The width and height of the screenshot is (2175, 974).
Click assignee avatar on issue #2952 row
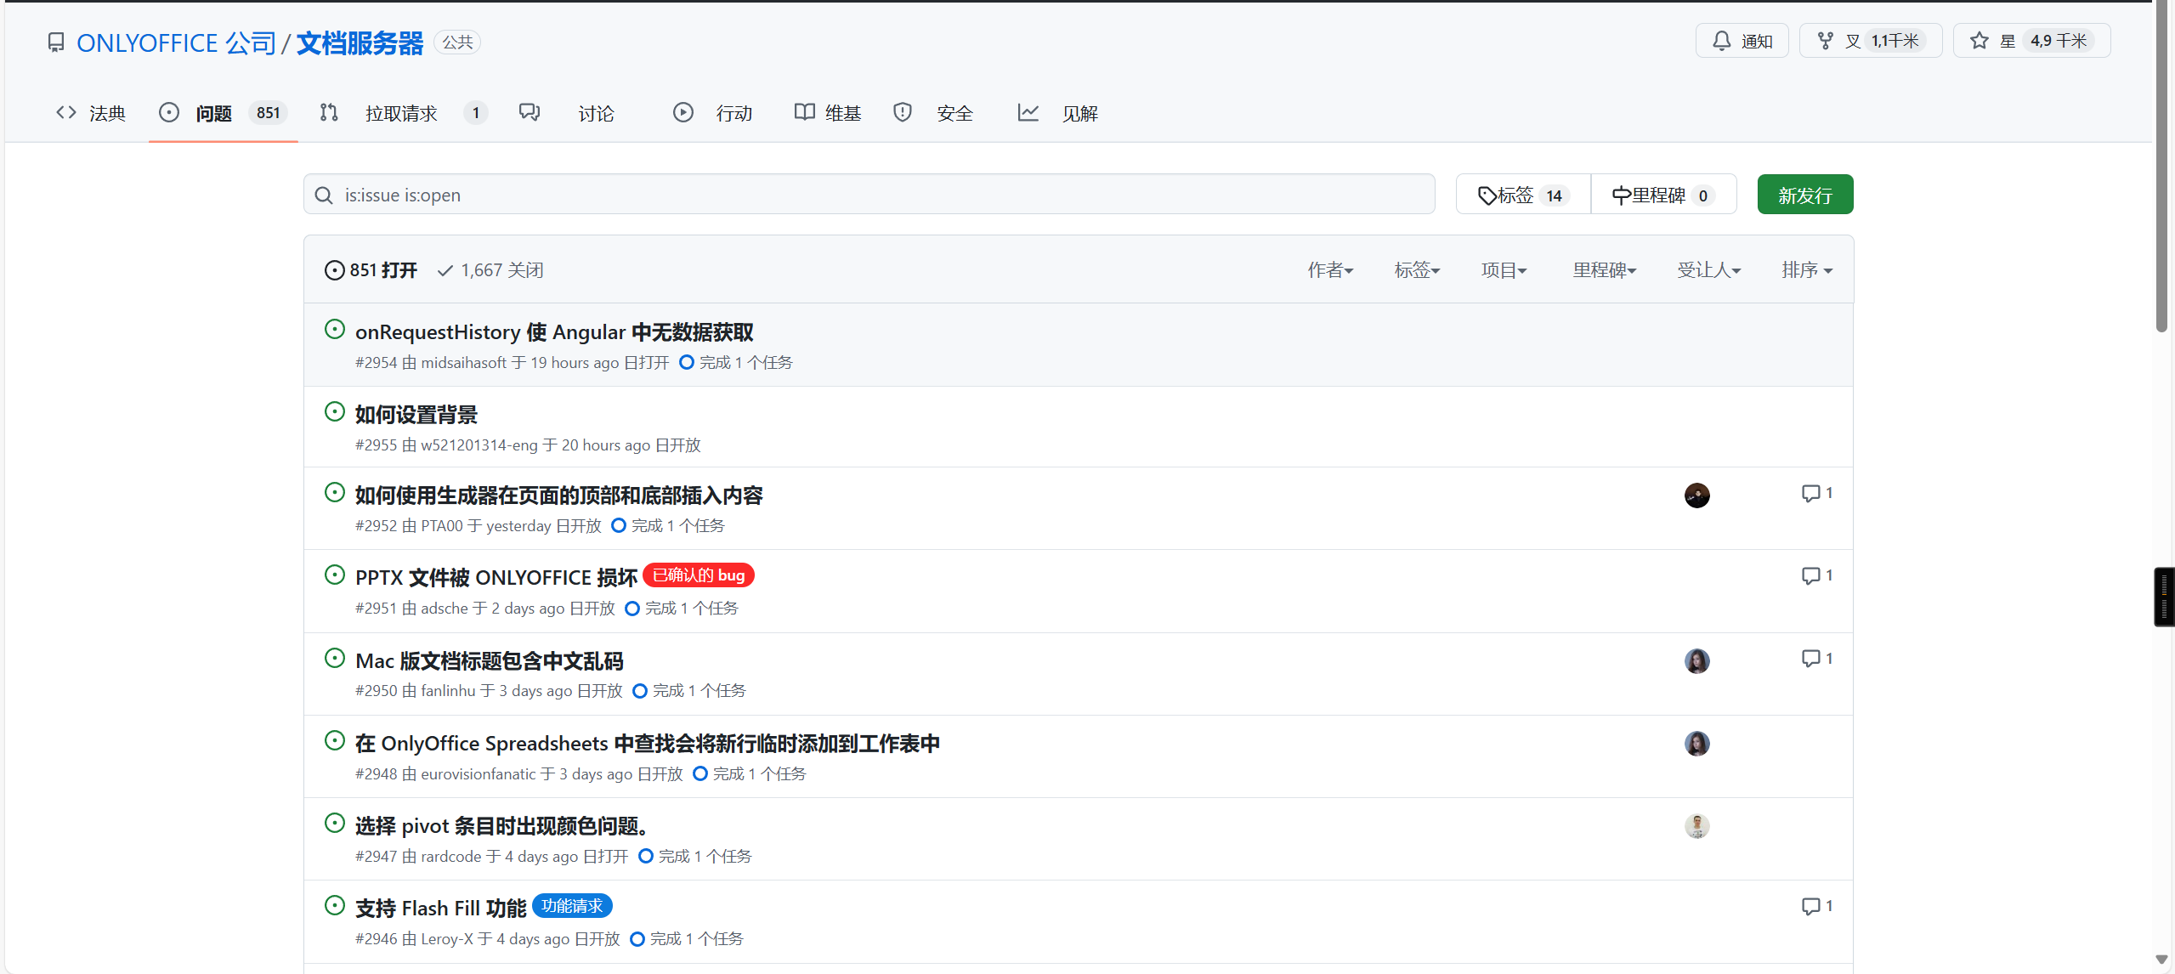point(1697,495)
